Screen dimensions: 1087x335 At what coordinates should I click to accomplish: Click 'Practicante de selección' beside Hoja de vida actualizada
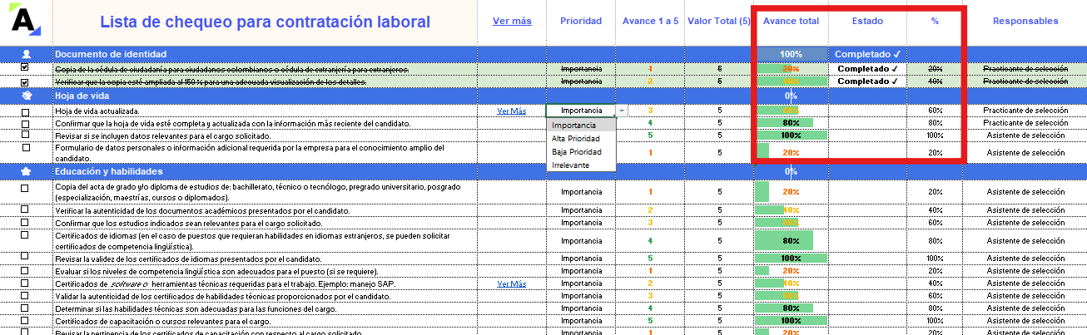coord(1024,111)
